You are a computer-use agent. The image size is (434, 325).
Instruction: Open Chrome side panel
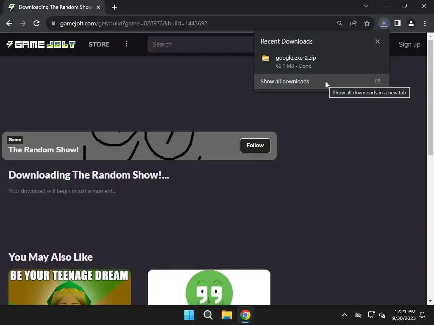(x=398, y=24)
